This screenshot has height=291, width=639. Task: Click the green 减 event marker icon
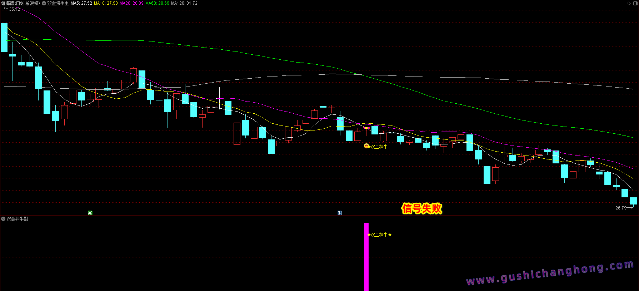point(90,213)
